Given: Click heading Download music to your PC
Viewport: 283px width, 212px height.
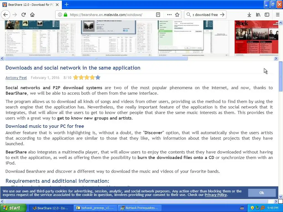Looking at the screenshot, I should pyautogui.click(x=45, y=126).
